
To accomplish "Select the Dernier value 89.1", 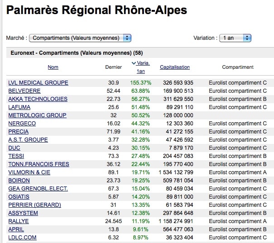I will pos(113,172).
